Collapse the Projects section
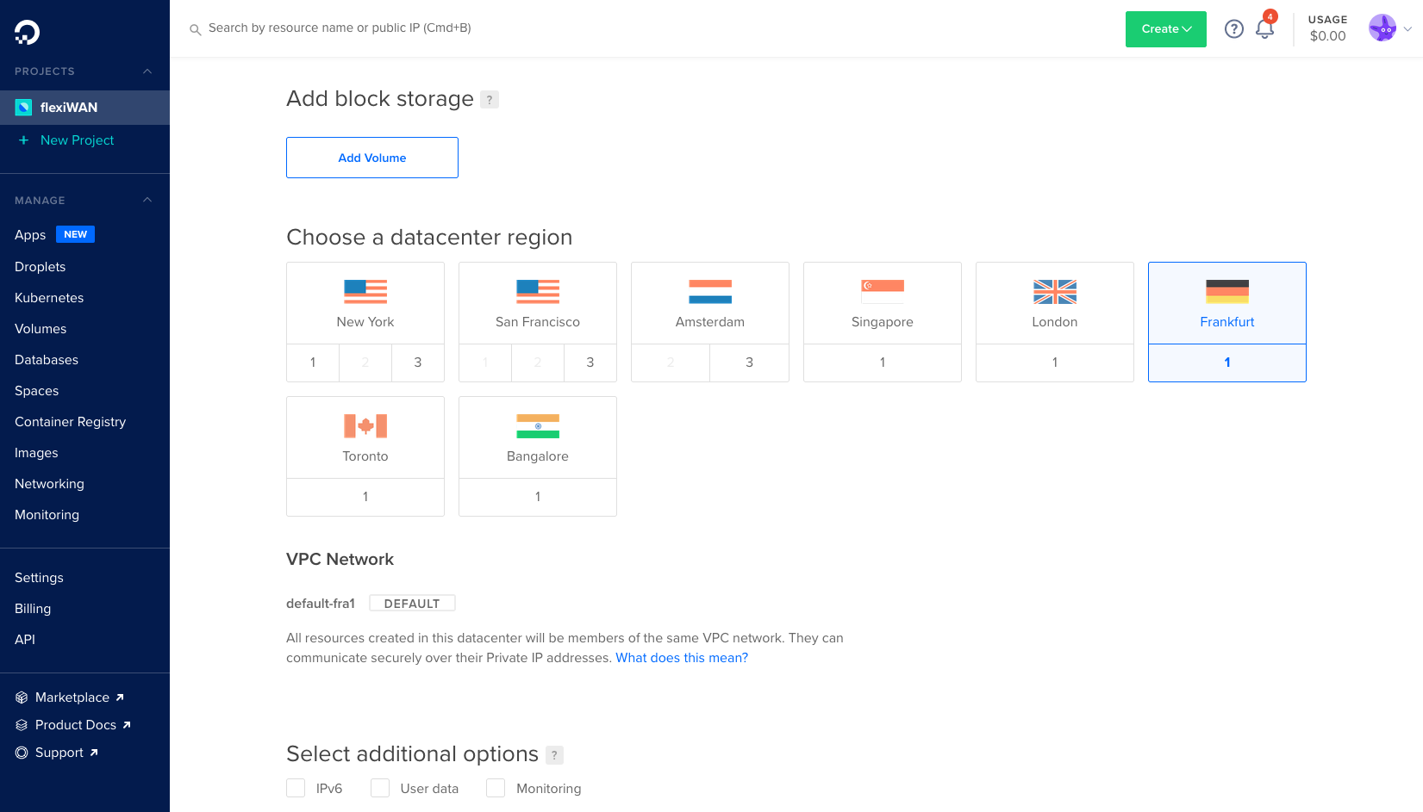 tap(147, 71)
